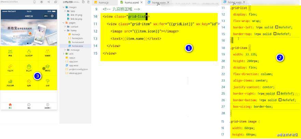The width and height of the screenshot is (301, 139).
Task: Expand the utils folder
Action: point(64,54)
